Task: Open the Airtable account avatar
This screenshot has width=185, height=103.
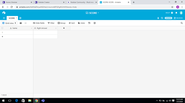Action: point(181,13)
